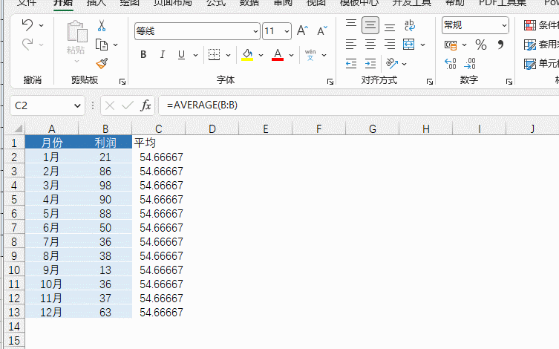
Task: Open underline style dropdown arrow
Action: [x=195, y=55]
